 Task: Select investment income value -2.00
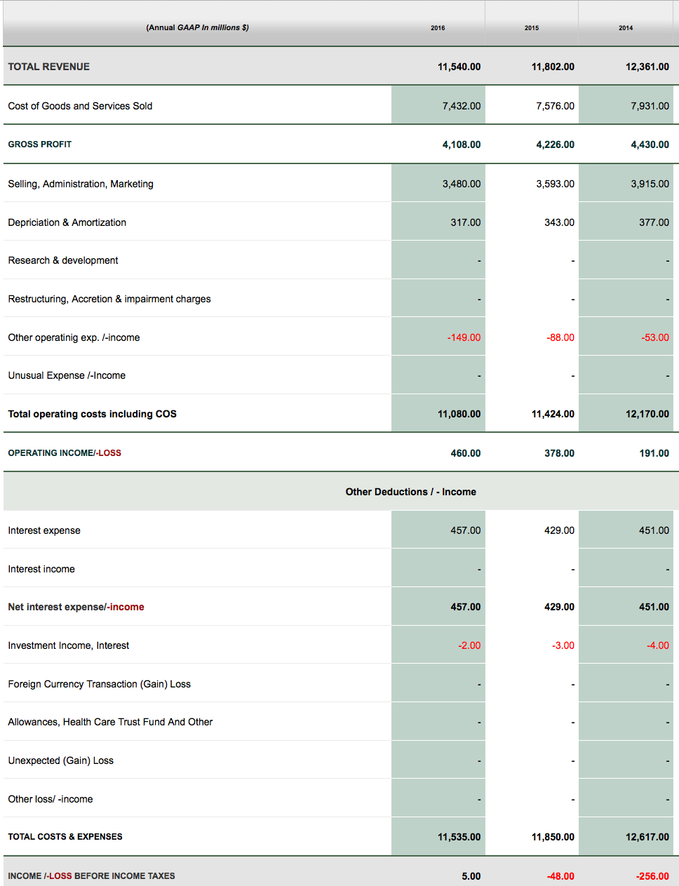click(469, 645)
